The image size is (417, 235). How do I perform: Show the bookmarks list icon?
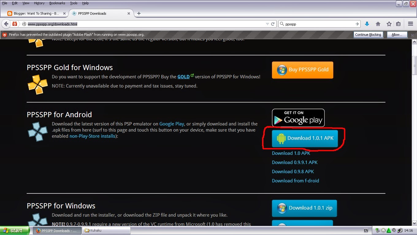398,24
